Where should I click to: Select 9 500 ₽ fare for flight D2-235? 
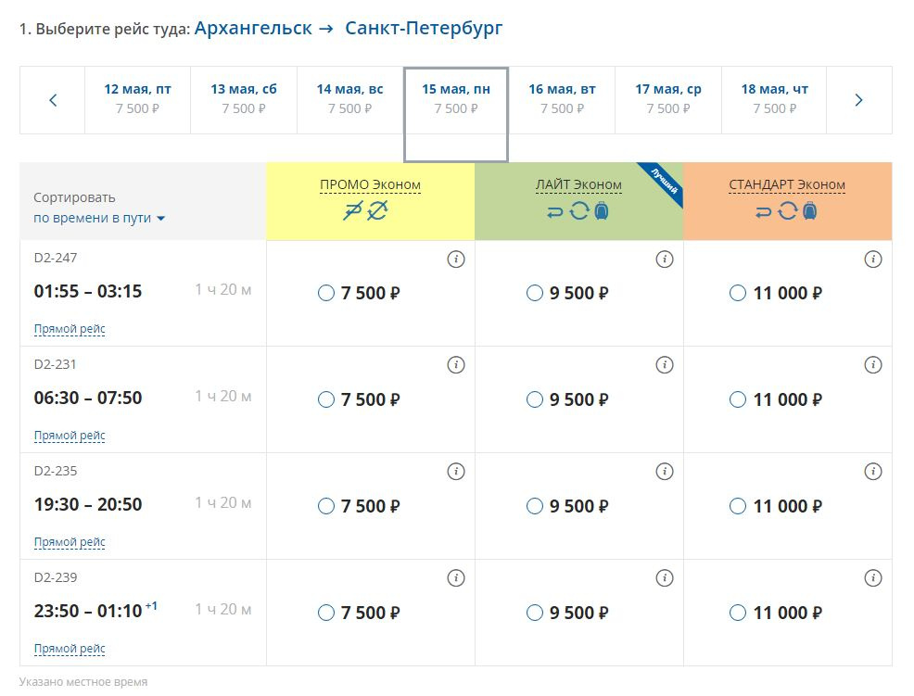point(535,506)
